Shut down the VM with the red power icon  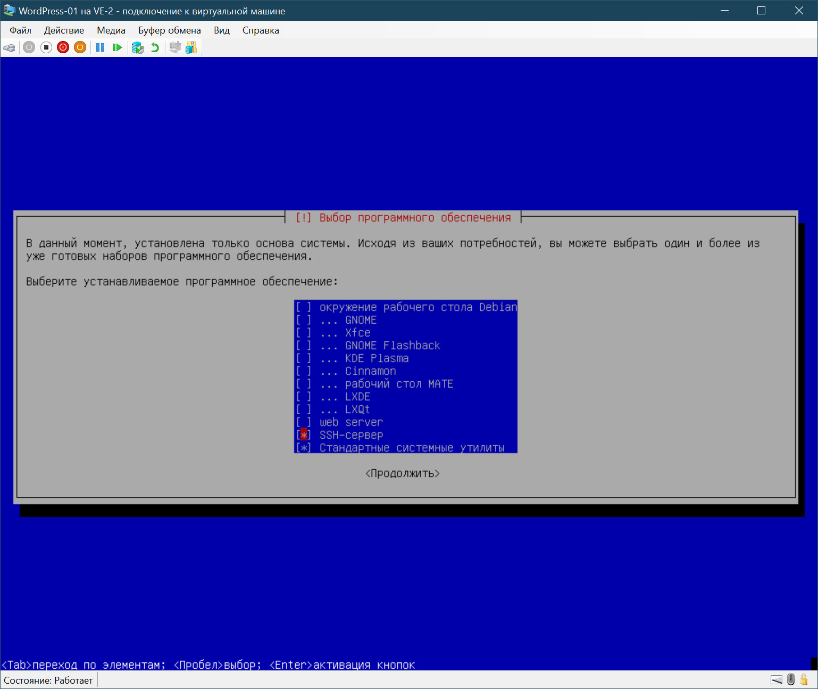point(63,47)
